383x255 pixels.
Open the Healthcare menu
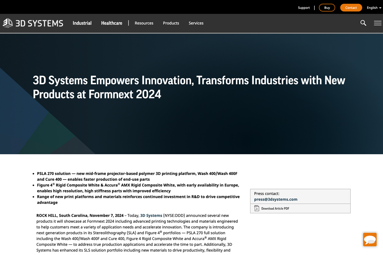[112, 23]
